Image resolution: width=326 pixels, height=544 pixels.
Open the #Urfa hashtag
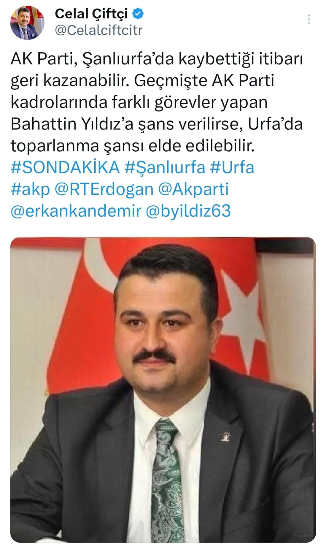232,167
